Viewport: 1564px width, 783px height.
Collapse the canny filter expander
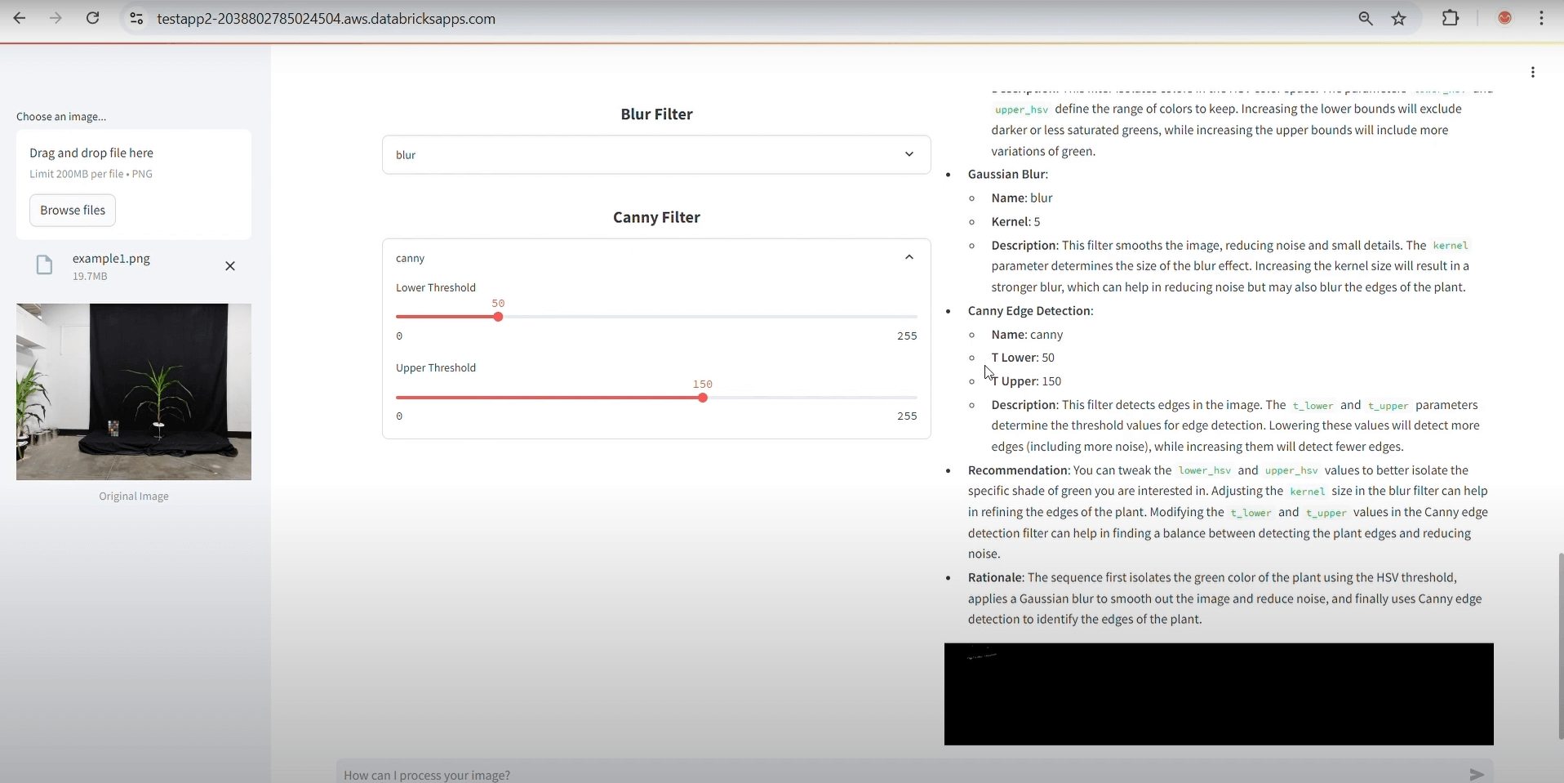tap(909, 258)
